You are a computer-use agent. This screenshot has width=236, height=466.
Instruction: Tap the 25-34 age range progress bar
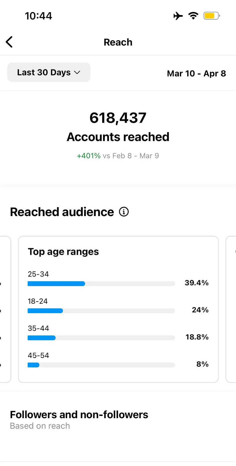click(101, 283)
